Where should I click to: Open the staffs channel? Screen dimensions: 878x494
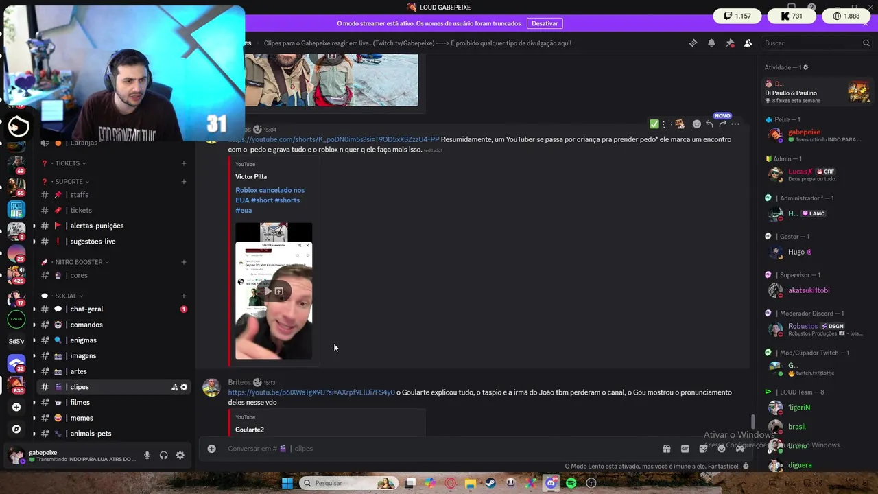113,195
